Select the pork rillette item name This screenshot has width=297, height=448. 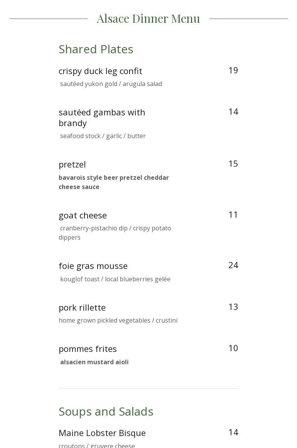pyautogui.click(x=82, y=308)
